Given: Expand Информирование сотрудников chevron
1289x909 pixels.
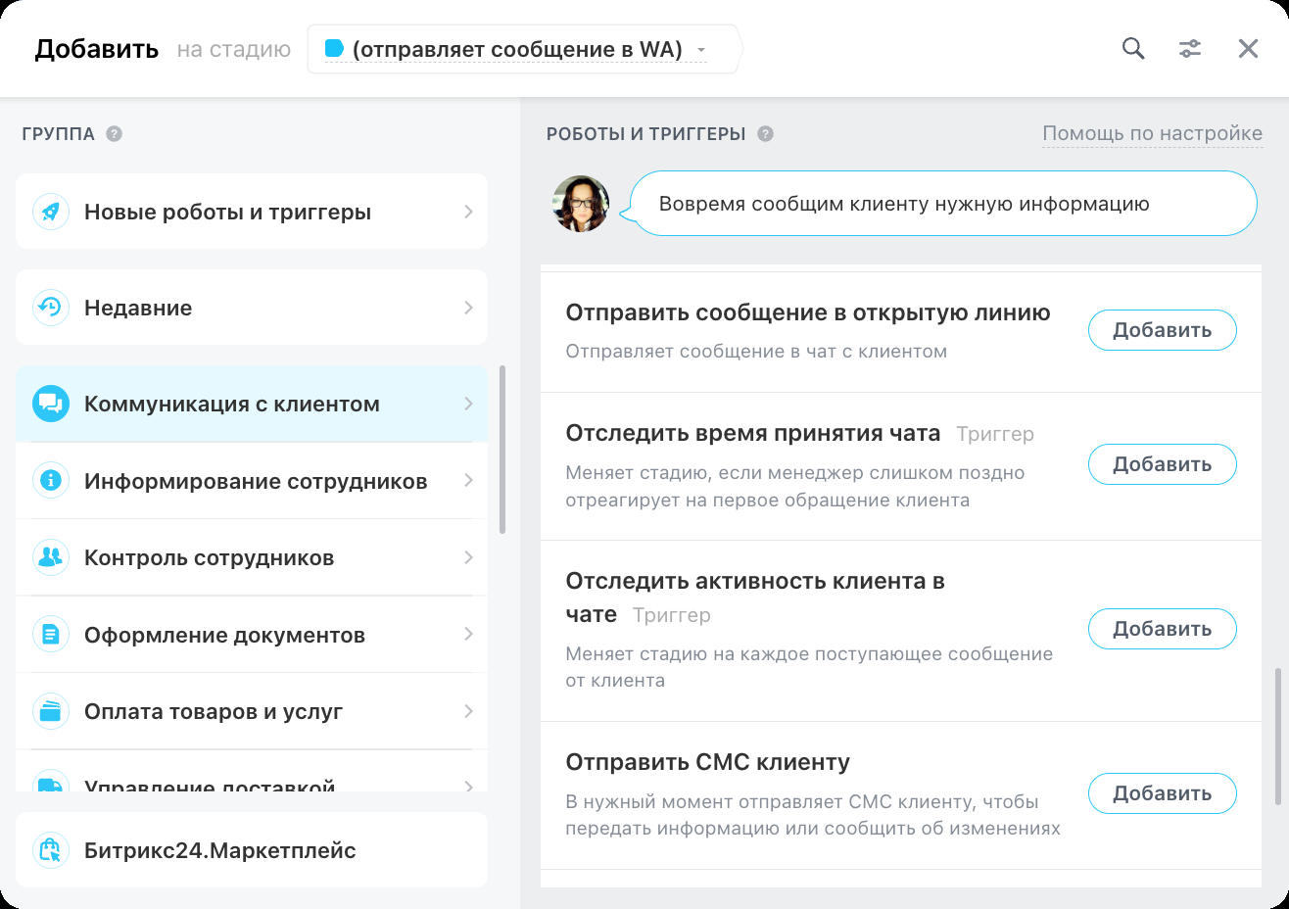Looking at the screenshot, I should pos(468,481).
